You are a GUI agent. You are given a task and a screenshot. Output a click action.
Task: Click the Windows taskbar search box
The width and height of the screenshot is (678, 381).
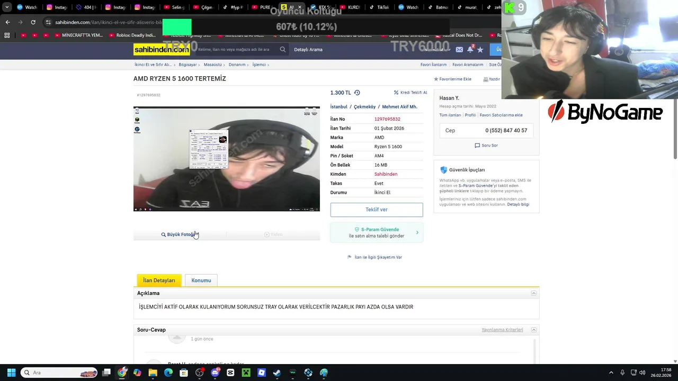pyautogui.click(x=59, y=373)
